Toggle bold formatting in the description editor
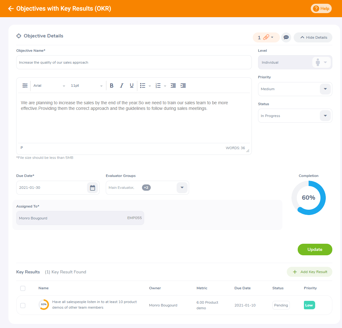The height and width of the screenshot is (328, 342). 111,85
